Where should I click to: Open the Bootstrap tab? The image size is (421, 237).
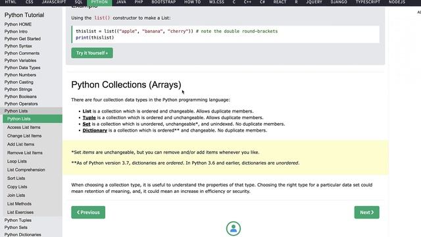click(164, 2)
